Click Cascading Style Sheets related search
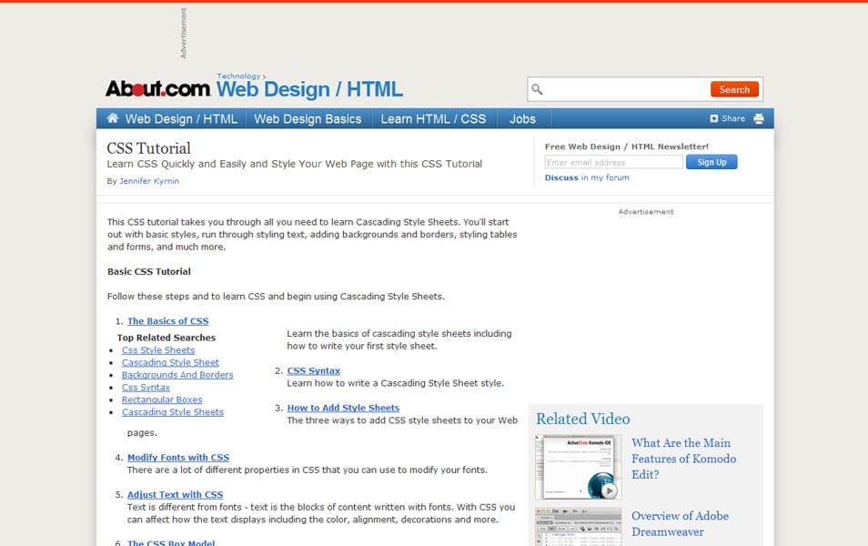The image size is (868, 546). coord(173,412)
